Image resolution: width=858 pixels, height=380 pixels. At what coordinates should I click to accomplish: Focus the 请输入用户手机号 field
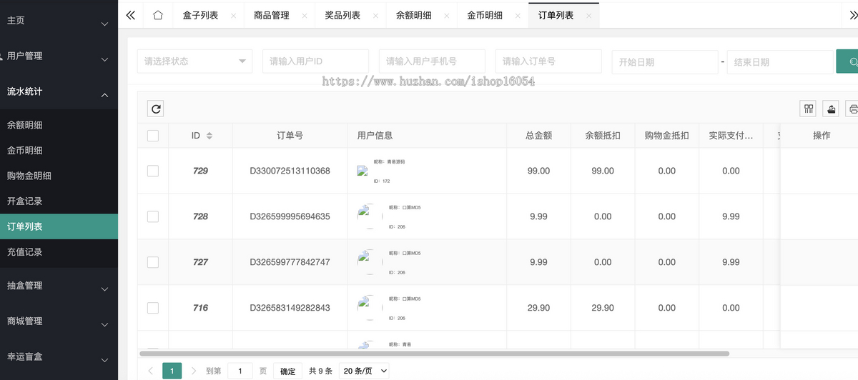pyautogui.click(x=432, y=61)
